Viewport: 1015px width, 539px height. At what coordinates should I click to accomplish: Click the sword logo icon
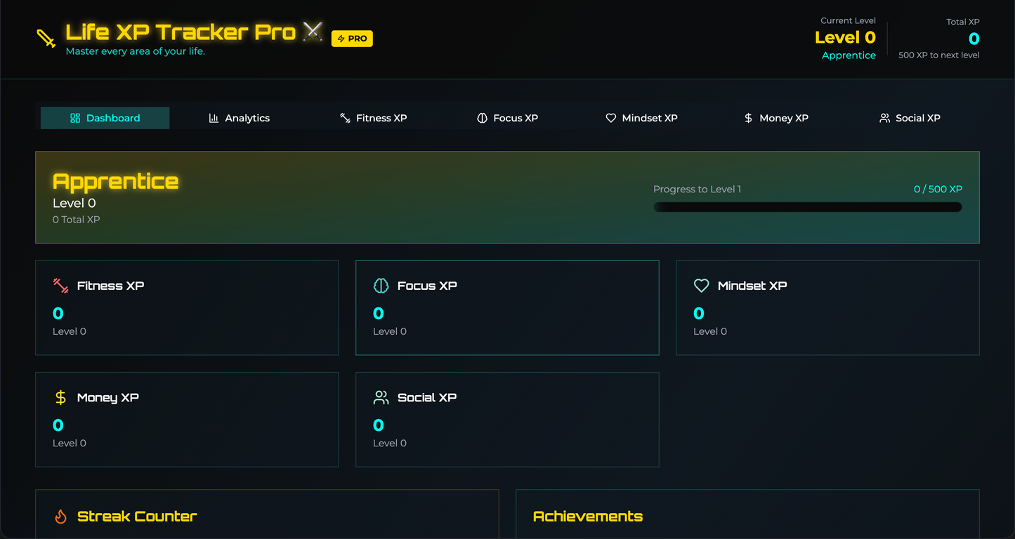46,39
